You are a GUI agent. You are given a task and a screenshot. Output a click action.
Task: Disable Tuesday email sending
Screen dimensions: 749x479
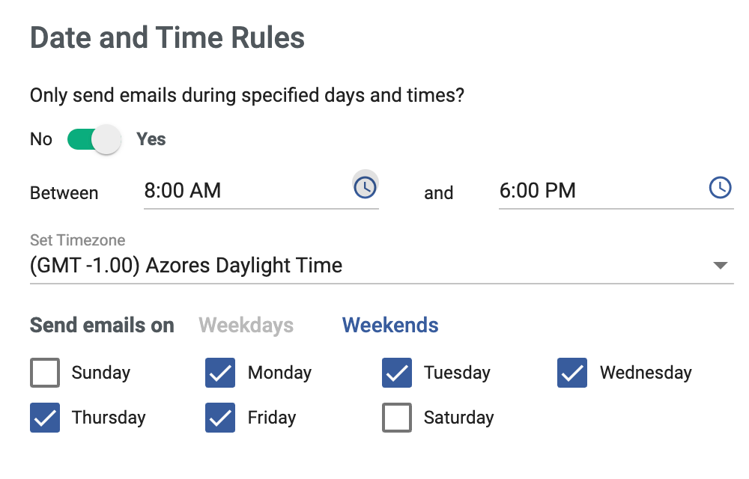click(x=396, y=373)
